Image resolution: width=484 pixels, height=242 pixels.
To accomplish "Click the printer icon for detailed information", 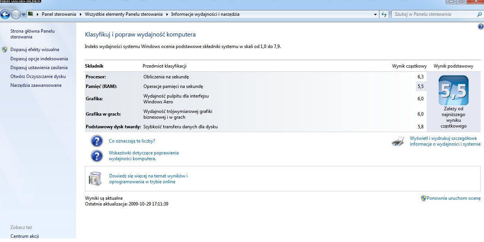I will tap(398, 141).
